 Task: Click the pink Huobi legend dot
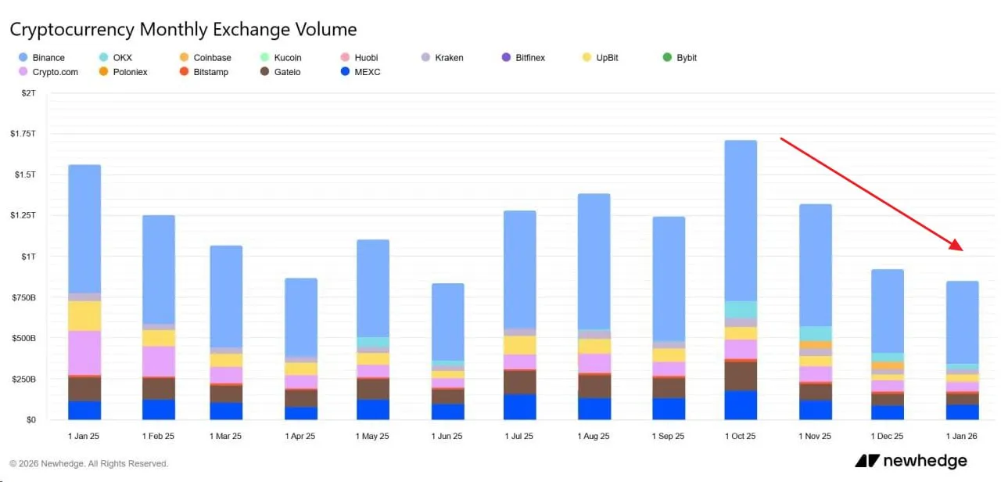click(x=345, y=58)
